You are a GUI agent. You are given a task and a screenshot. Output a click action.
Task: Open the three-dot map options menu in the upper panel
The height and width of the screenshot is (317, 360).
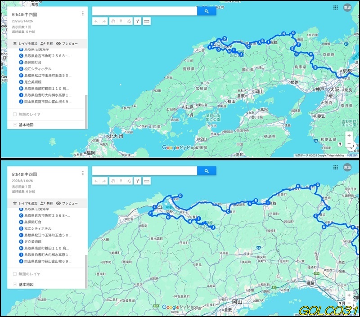coord(83,13)
